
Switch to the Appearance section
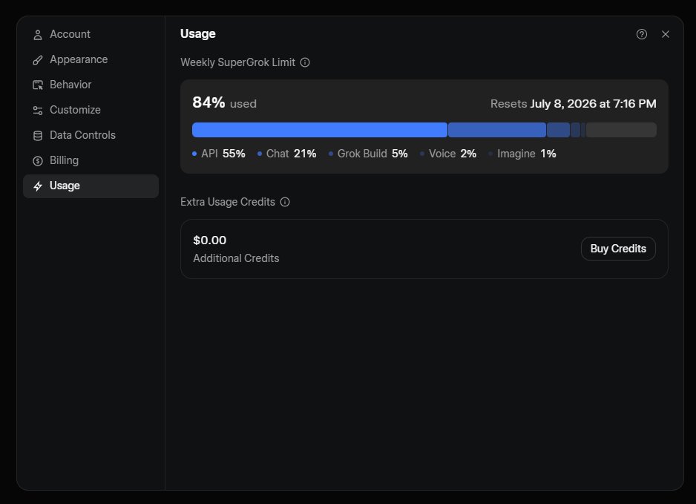(91, 59)
